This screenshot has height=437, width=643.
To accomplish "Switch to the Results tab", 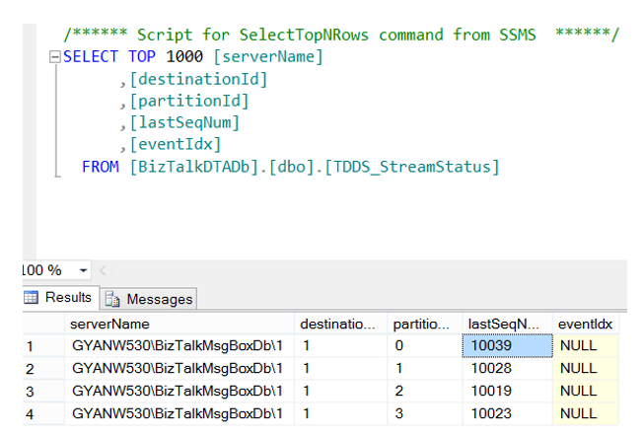I will click(58, 297).
